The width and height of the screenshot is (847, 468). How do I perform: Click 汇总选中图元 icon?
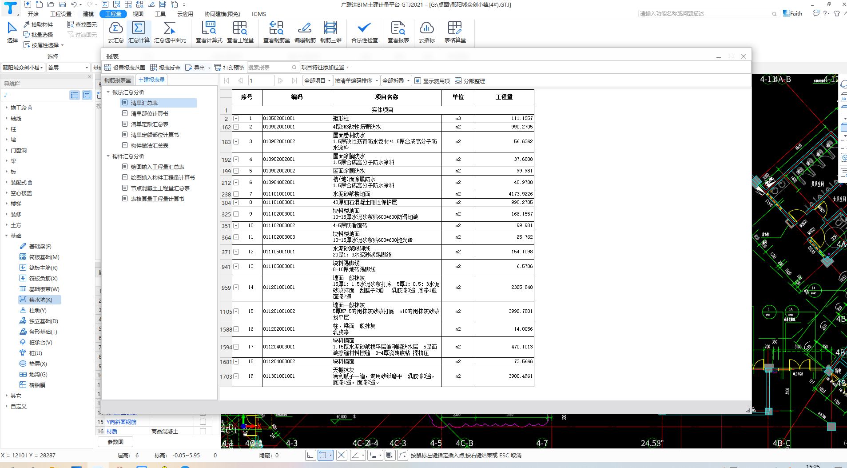pos(170,32)
